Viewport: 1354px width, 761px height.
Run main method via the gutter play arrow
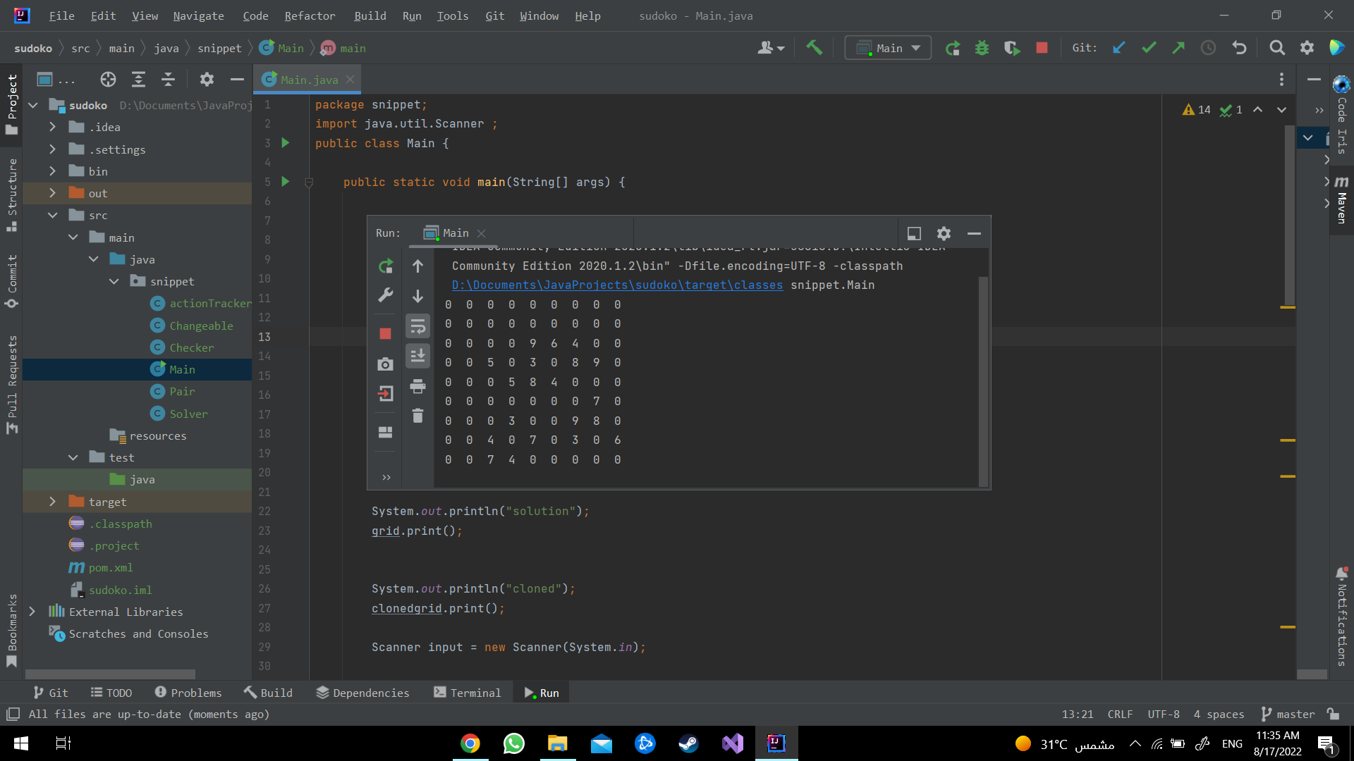pyautogui.click(x=285, y=181)
